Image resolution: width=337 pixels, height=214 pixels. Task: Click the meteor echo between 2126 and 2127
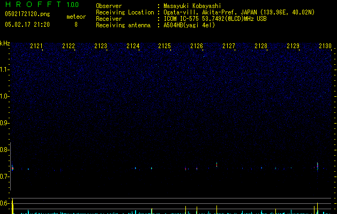click(216, 165)
